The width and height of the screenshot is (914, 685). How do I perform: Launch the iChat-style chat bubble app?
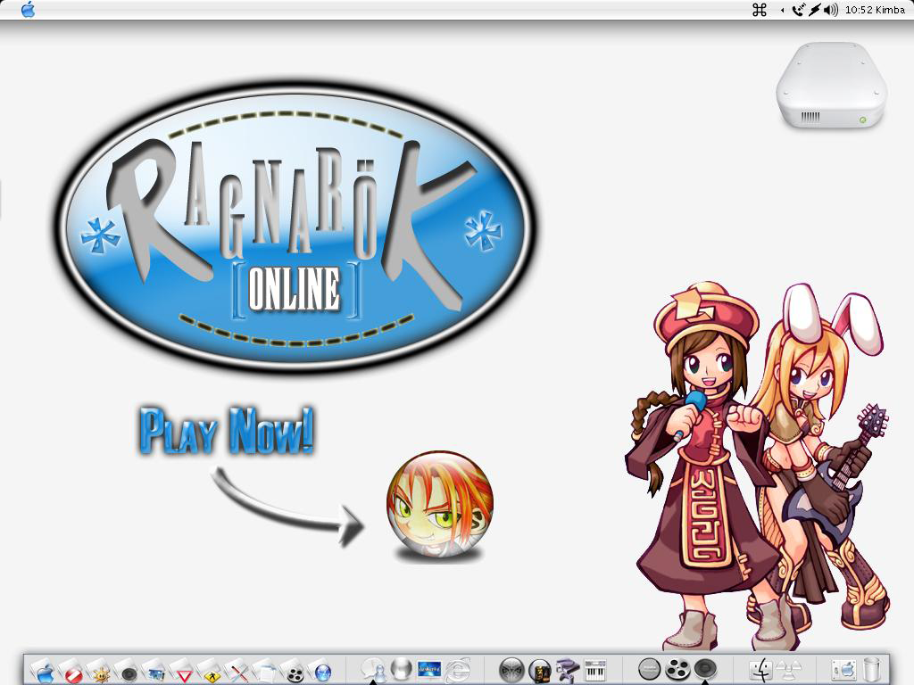(372, 671)
